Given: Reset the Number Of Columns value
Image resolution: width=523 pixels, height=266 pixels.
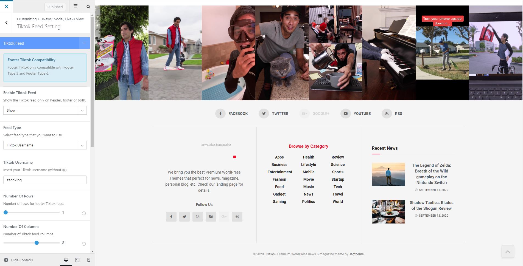Looking at the screenshot, I should pos(84,244).
